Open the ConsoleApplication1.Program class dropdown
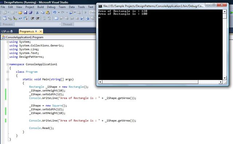 tap(48, 37)
